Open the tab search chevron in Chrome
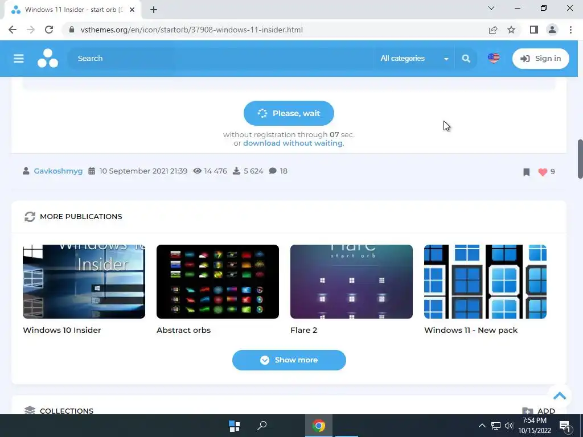583x437 pixels. point(491,8)
